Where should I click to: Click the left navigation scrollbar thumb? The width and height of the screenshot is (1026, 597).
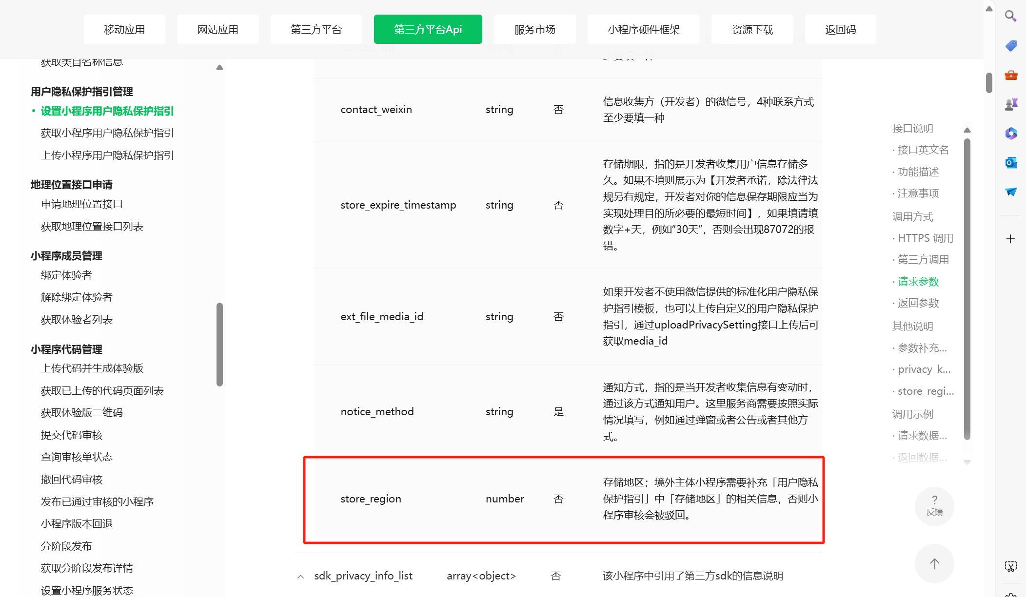219,344
